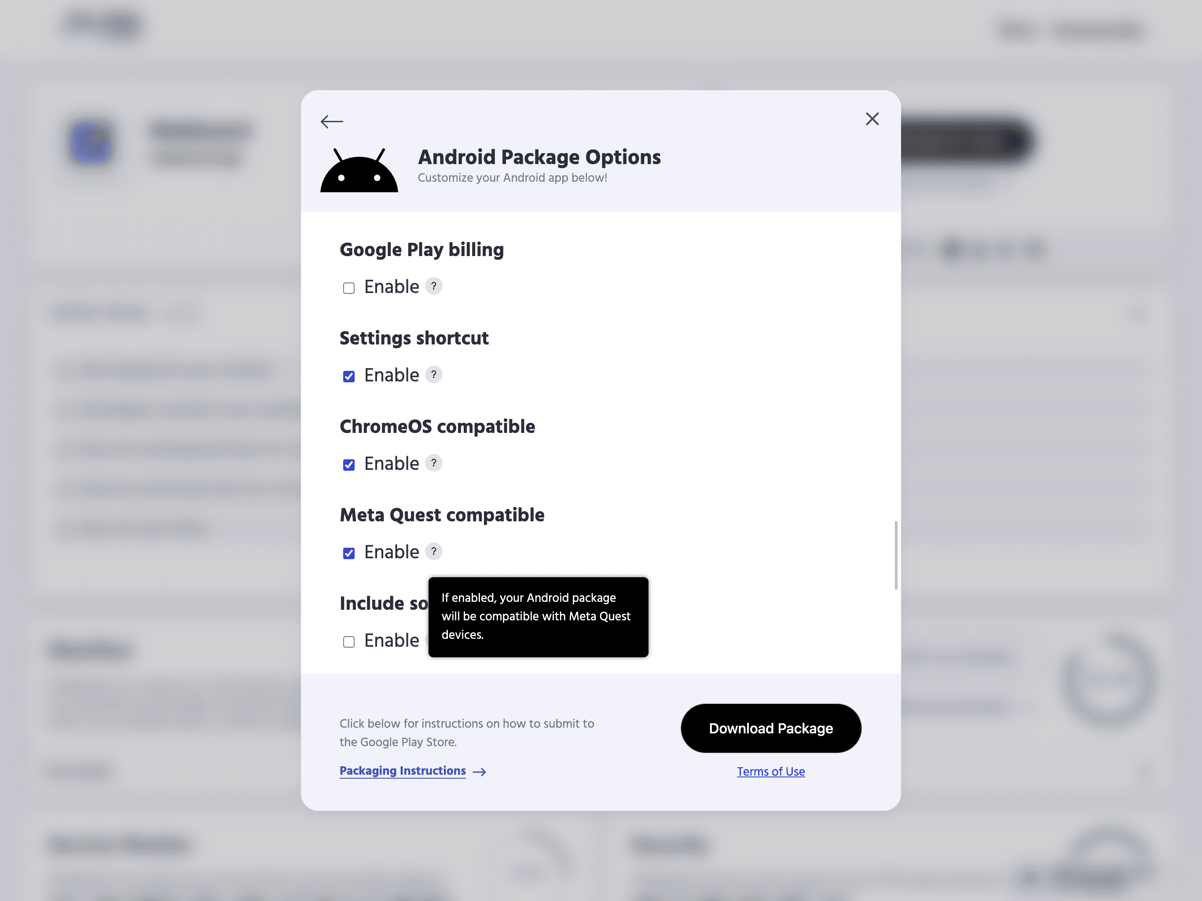Click the question mark icon next to Settings shortcut

(432, 375)
